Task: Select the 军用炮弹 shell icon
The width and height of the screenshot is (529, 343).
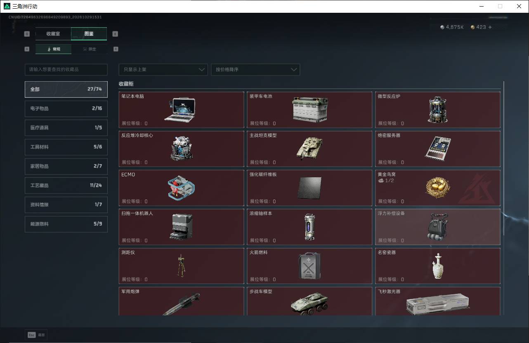Action: pyautogui.click(x=182, y=304)
